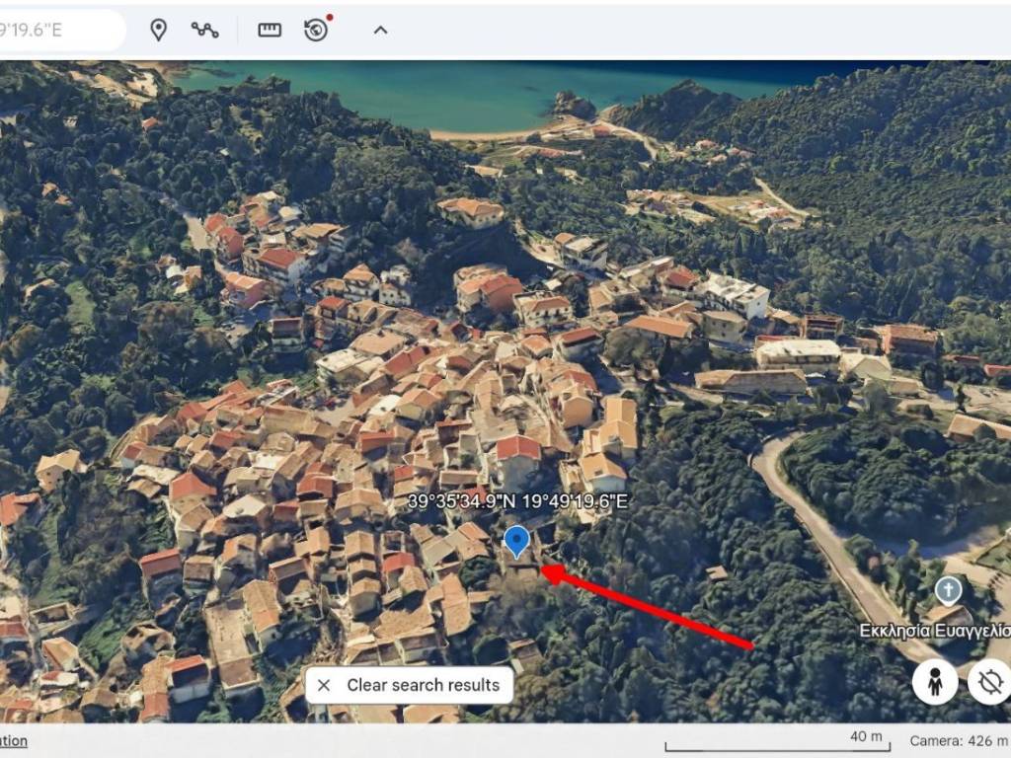Click the church cross marker icon
The height and width of the screenshot is (758, 1011).
click(x=948, y=590)
